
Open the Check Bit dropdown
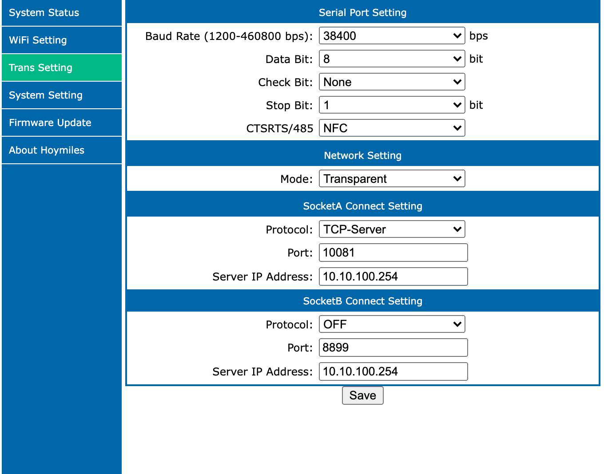[x=392, y=82]
